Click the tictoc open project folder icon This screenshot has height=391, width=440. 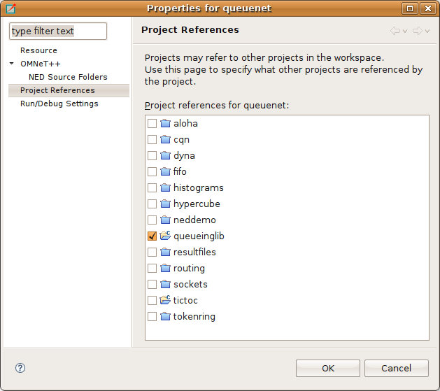[x=165, y=300]
